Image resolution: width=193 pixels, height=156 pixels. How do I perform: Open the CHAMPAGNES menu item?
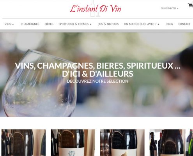[30, 24]
